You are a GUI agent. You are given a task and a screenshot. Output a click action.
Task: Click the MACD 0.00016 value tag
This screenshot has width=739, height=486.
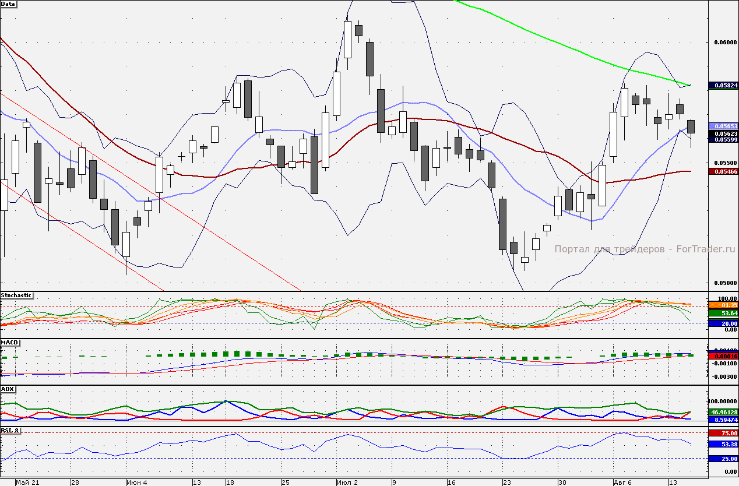(723, 355)
